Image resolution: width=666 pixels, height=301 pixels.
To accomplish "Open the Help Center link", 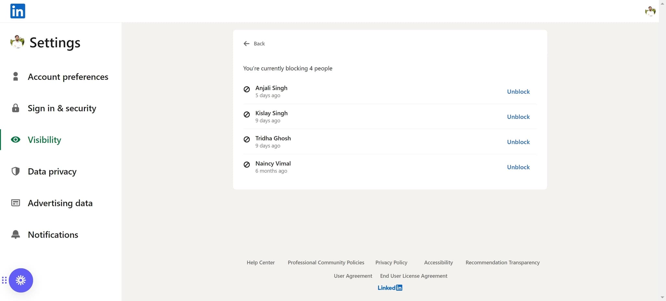I will click(x=260, y=262).
